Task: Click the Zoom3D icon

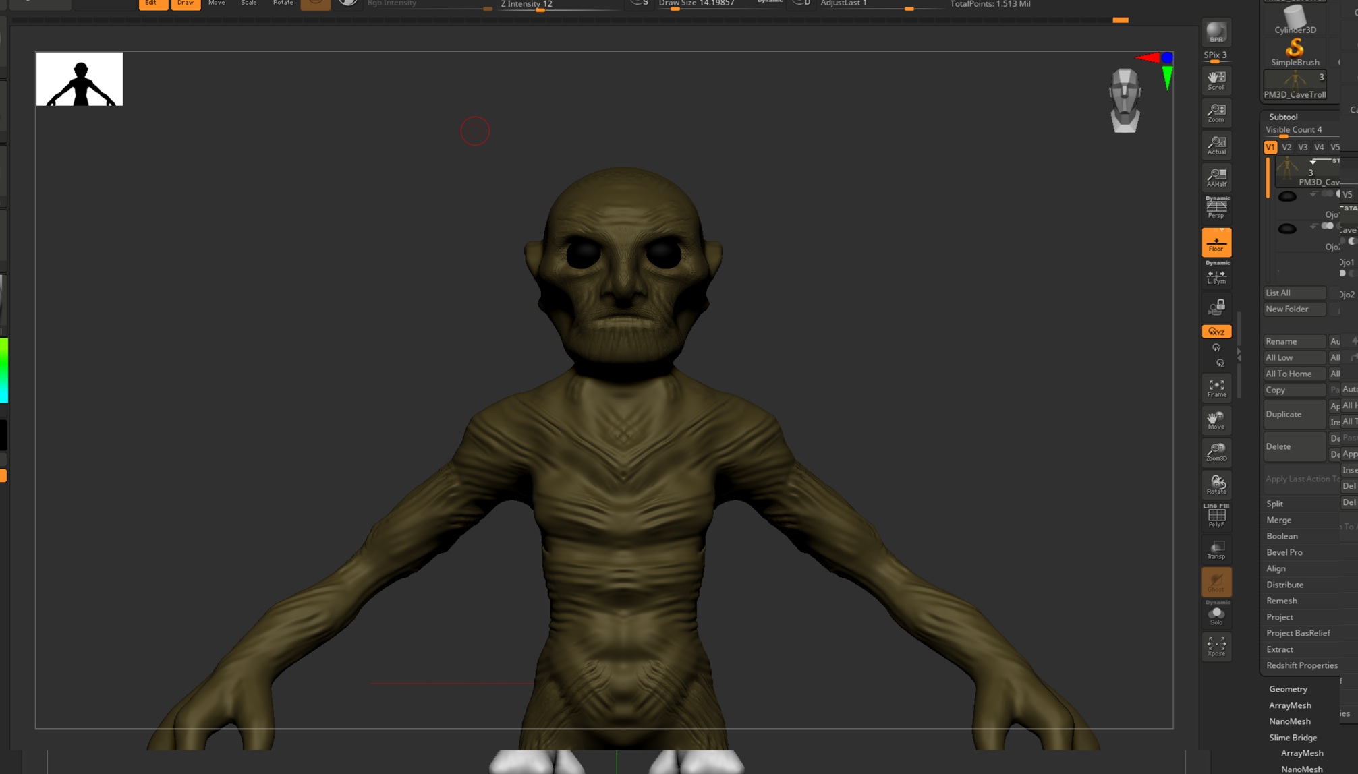Action: point(1216,452)
